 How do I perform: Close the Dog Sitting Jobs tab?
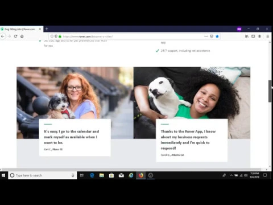40,29
